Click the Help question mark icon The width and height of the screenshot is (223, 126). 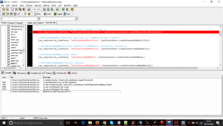pyautogui.click(x=25, y=14)
